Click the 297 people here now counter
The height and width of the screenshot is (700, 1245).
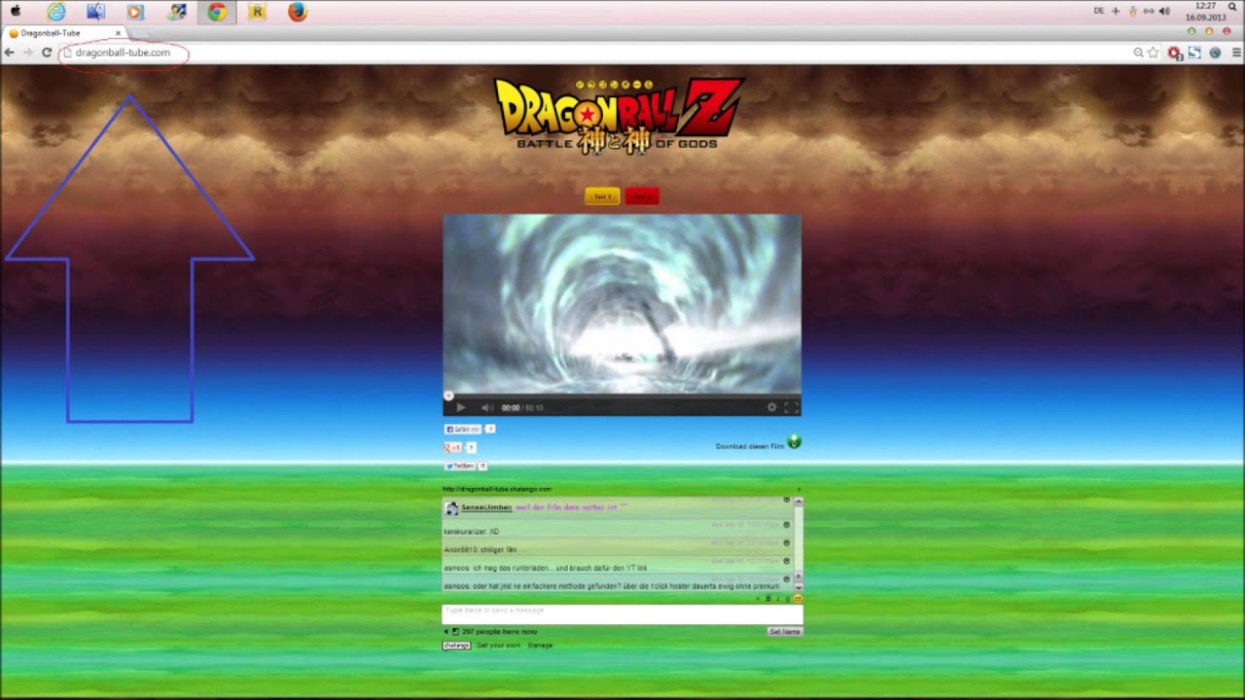(499, 632)
